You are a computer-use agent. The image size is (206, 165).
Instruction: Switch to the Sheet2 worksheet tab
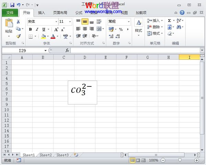pyautogui.click(x=46, y=155)
